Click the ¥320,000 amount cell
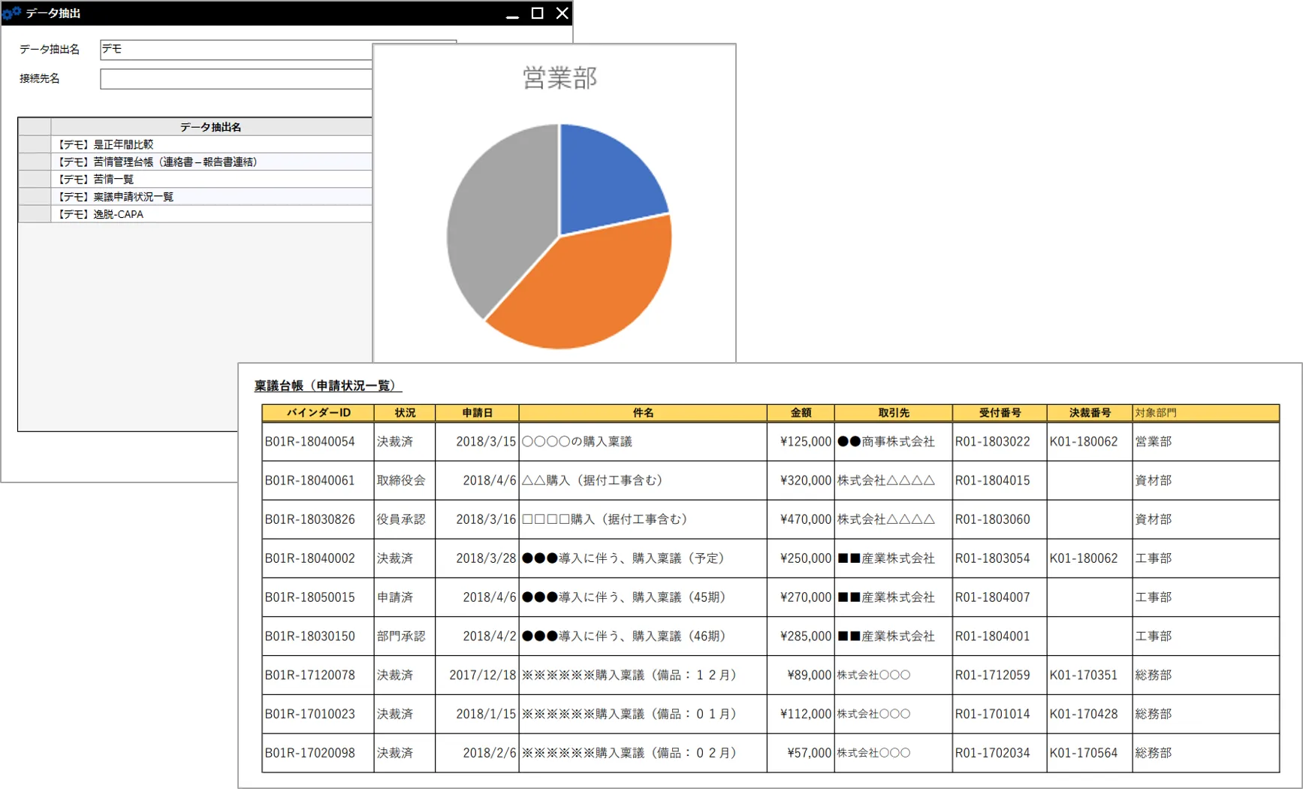Image resolution: width=1303 pixels, height=789 pixels. click(801, 480)
